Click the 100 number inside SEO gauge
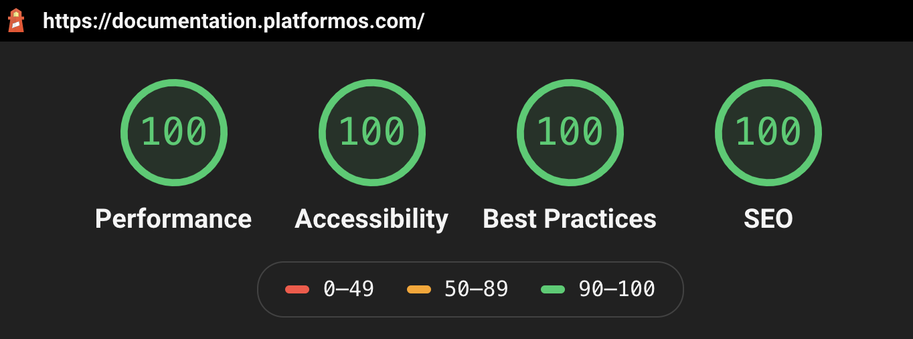 pos(768,132)
